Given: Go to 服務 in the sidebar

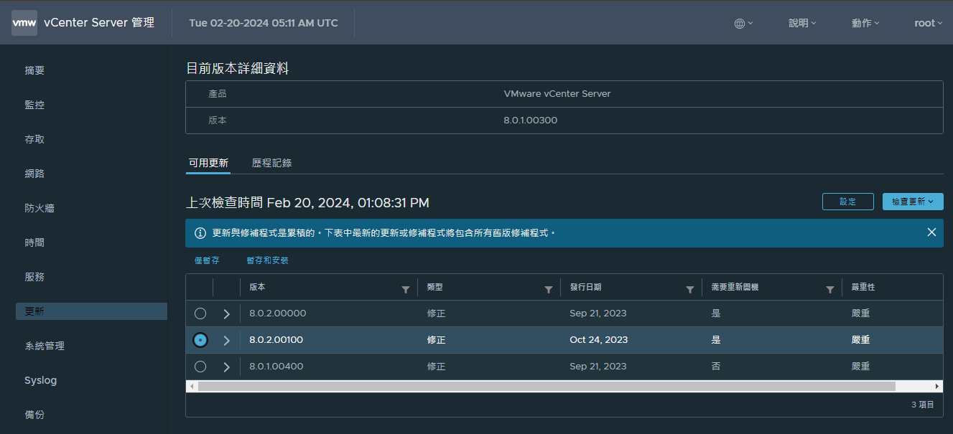Looking at the screenshot, I should point(34,277).
